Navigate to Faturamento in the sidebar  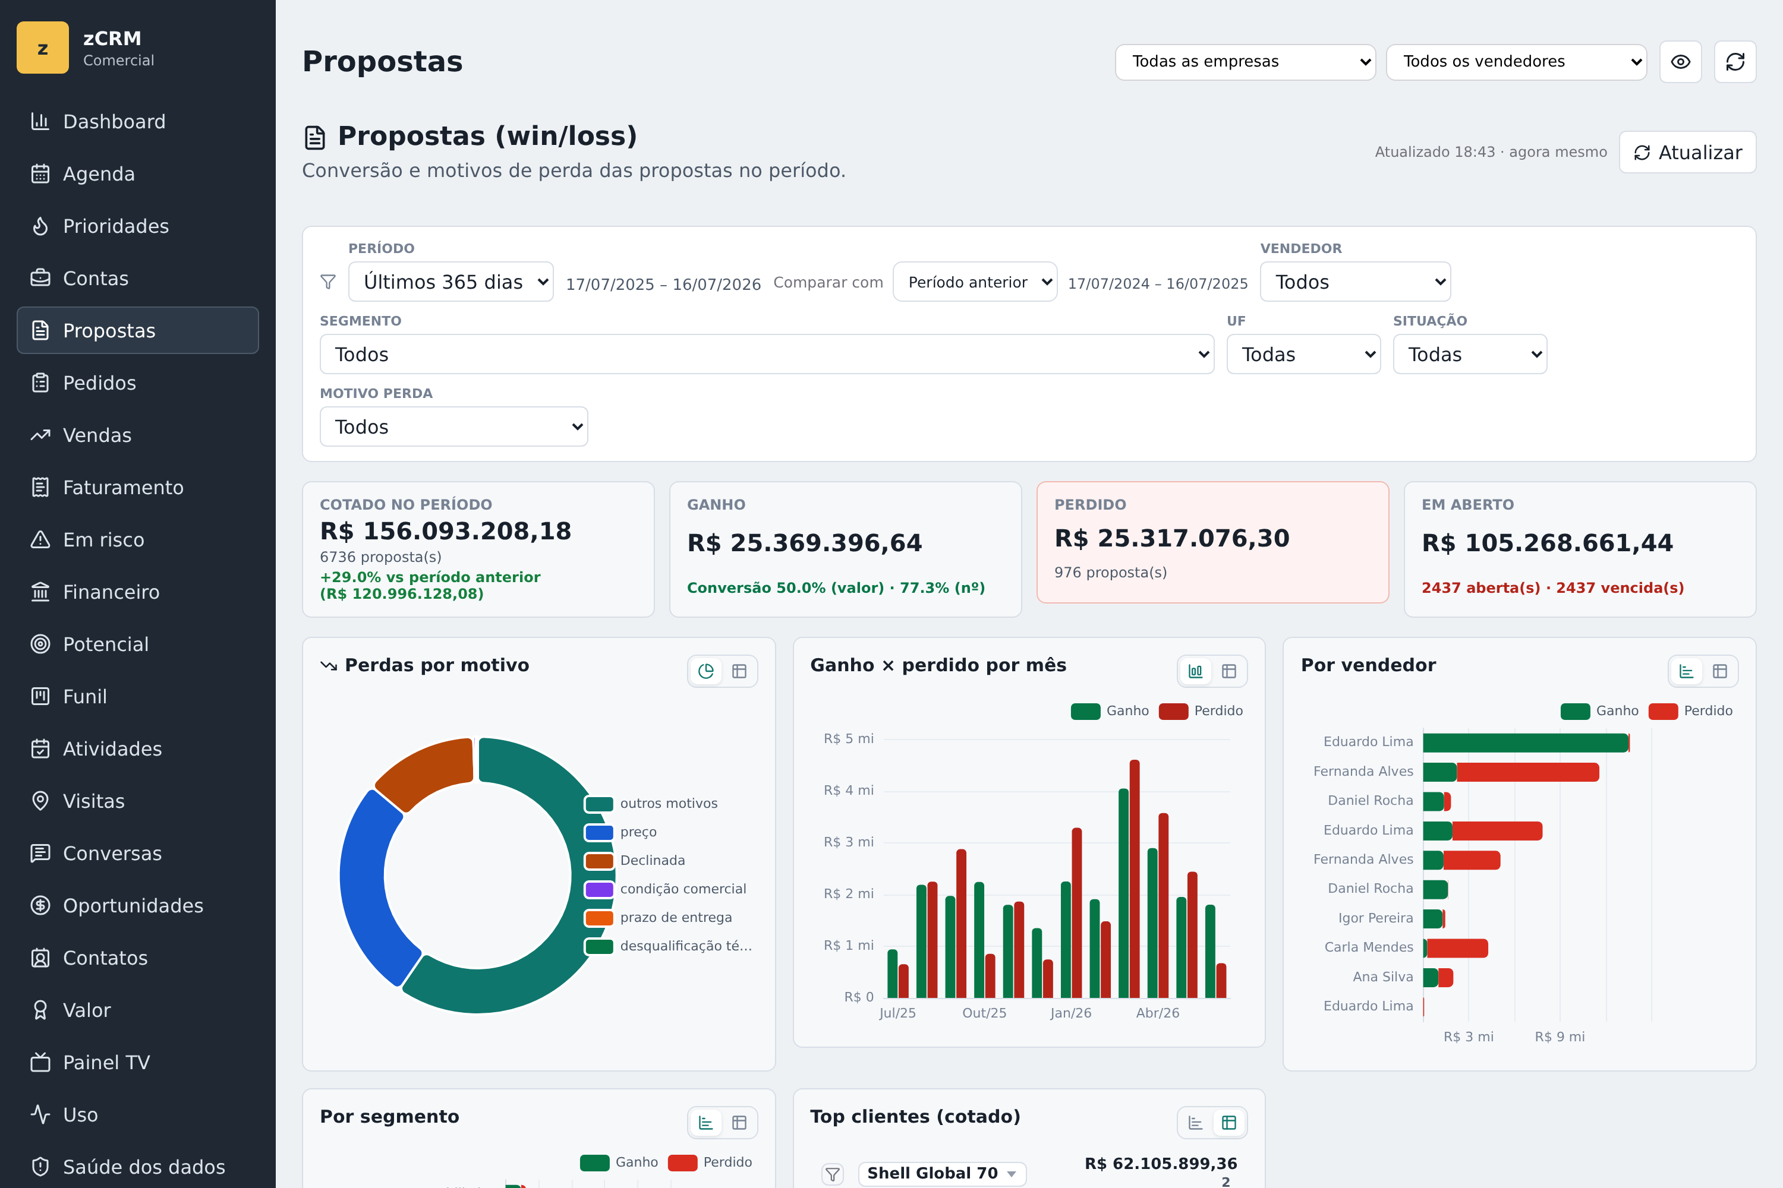[137, 487]
